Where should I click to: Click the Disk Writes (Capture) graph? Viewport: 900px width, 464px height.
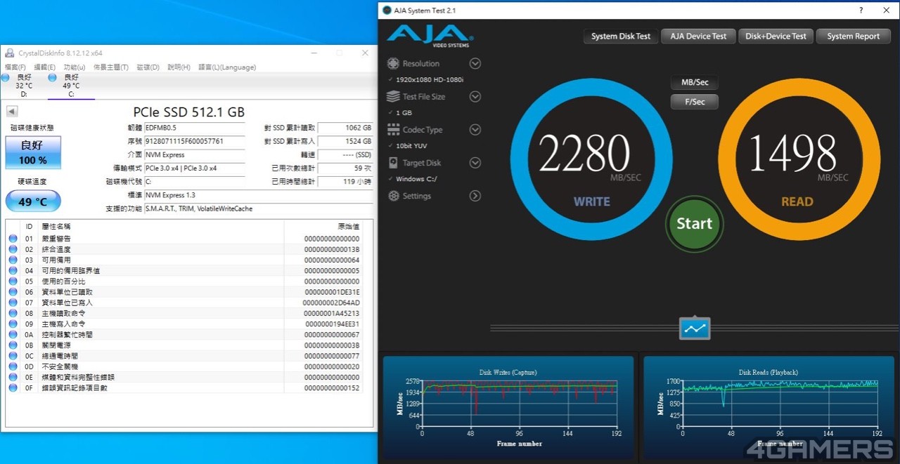(510, 407)
